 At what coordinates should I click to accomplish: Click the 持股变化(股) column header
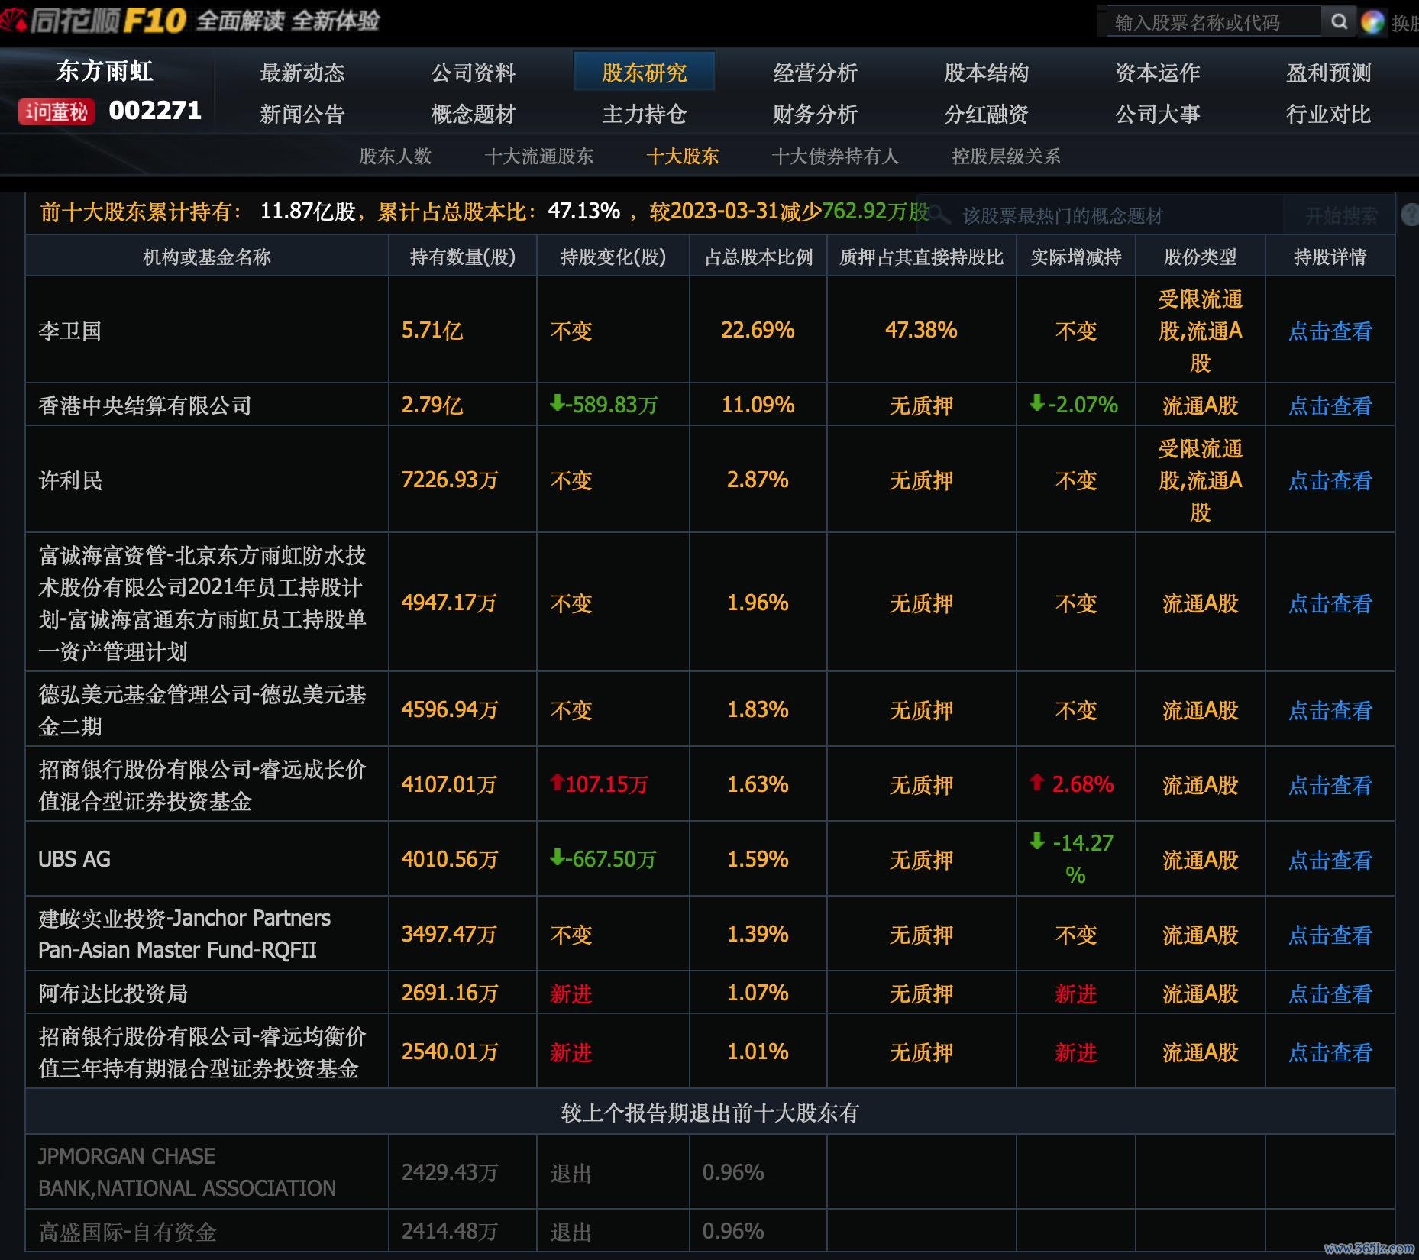point(613,257)
